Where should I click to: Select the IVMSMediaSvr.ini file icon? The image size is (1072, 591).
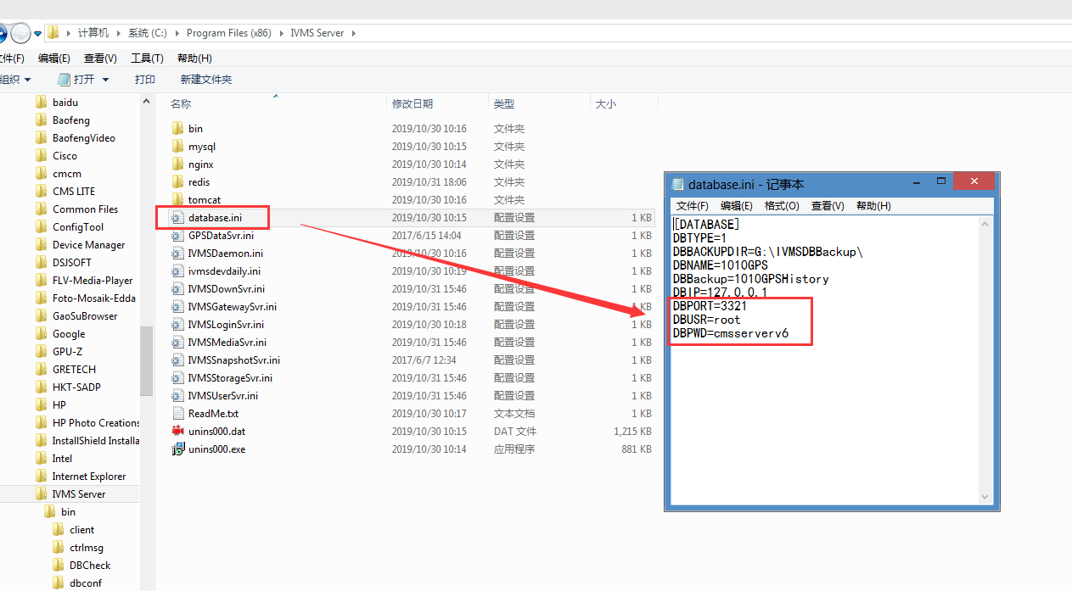coord(177,342)
